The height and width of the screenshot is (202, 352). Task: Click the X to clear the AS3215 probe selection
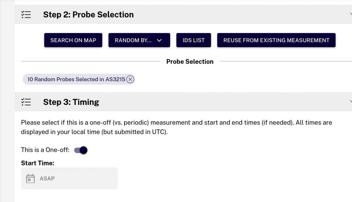click(130, 79)
